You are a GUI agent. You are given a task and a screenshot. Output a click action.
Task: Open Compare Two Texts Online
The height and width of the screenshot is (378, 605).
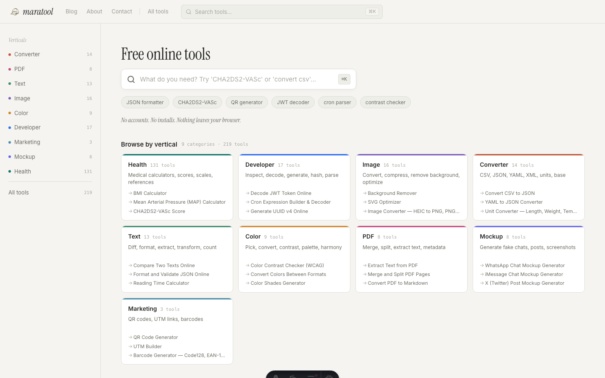click(162, 265)
